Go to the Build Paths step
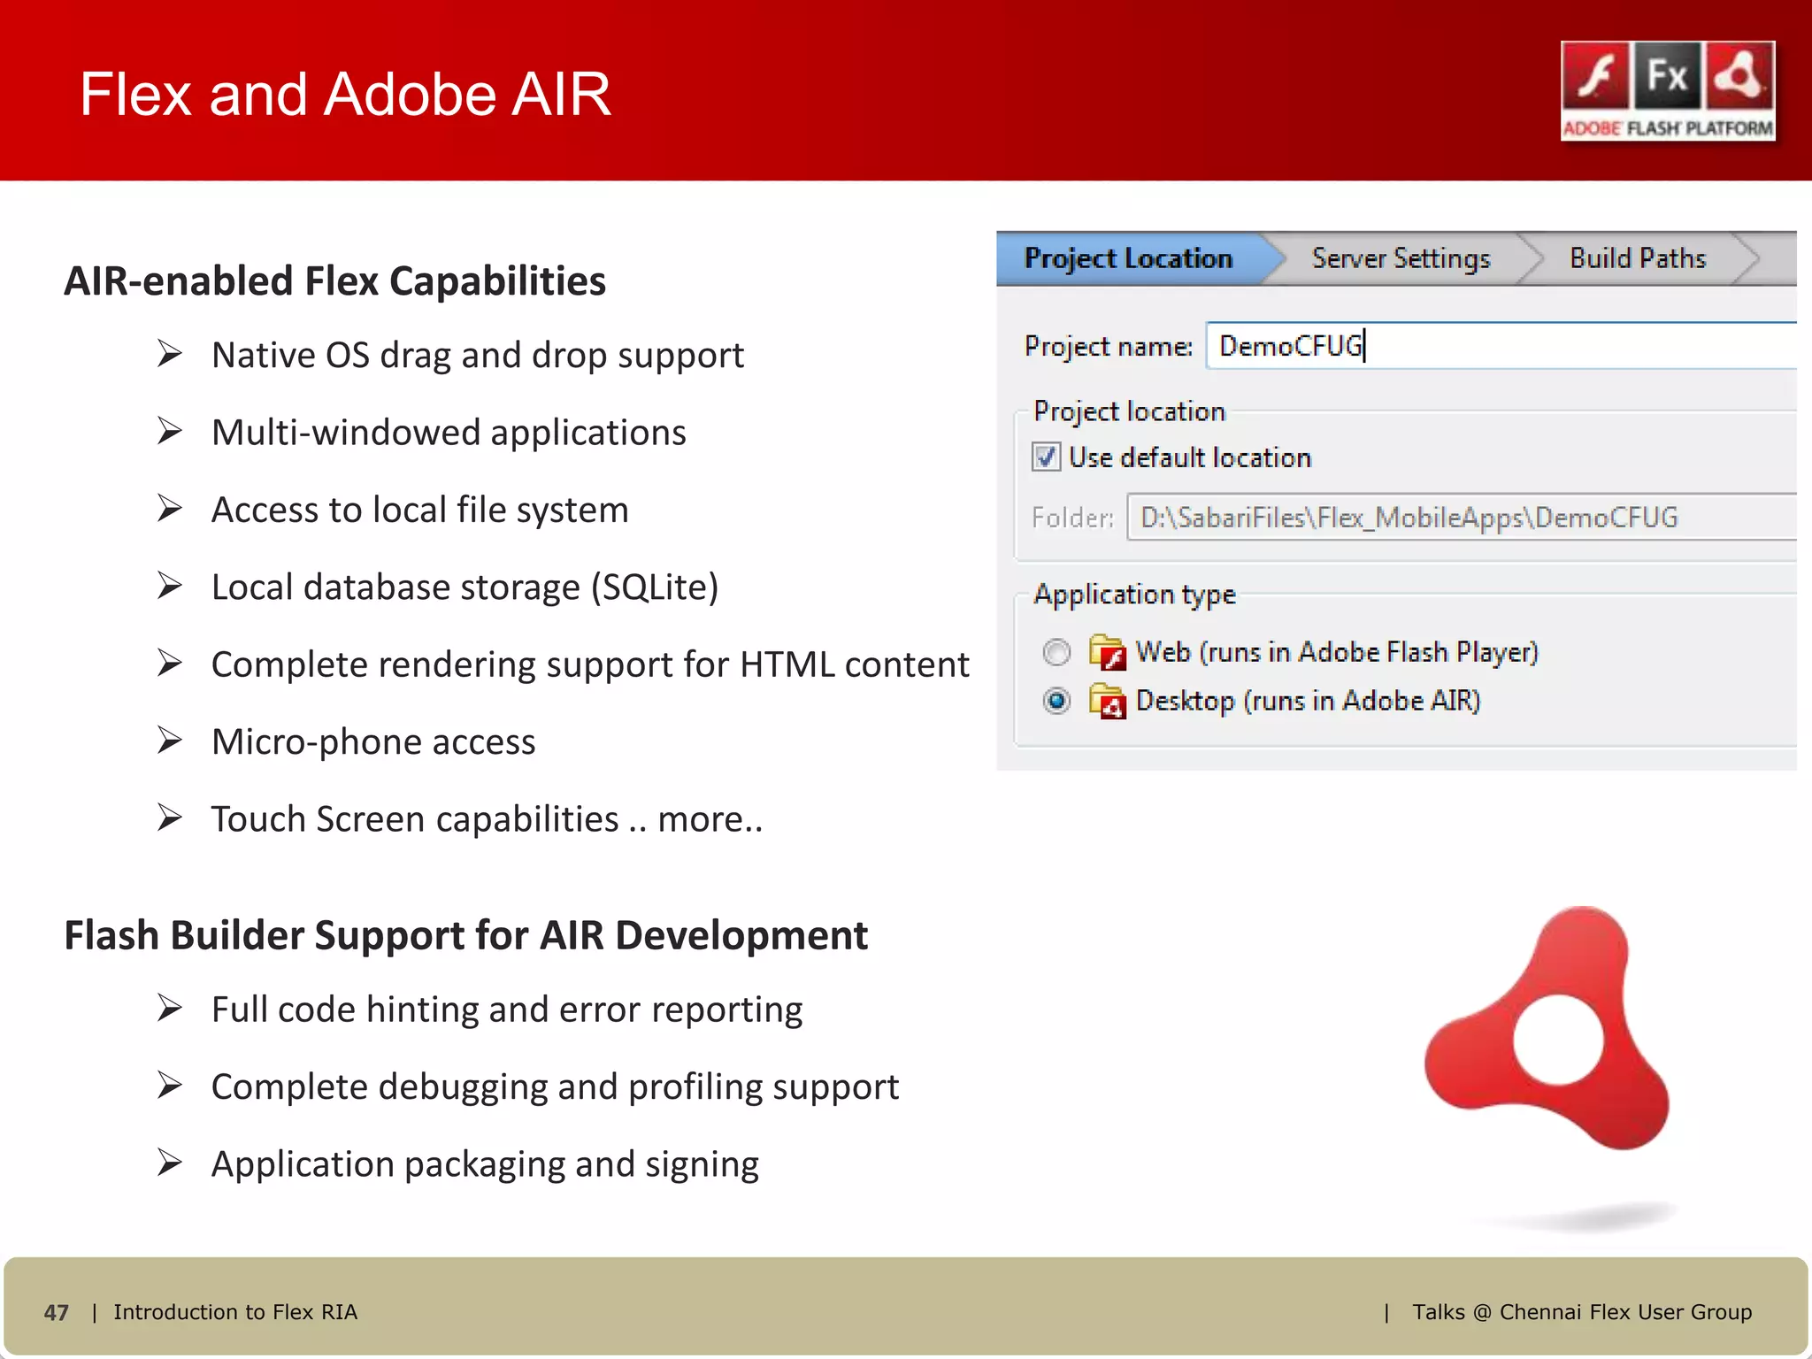This screenshot has width=1812, height=1359. [x=1637, y=258]
